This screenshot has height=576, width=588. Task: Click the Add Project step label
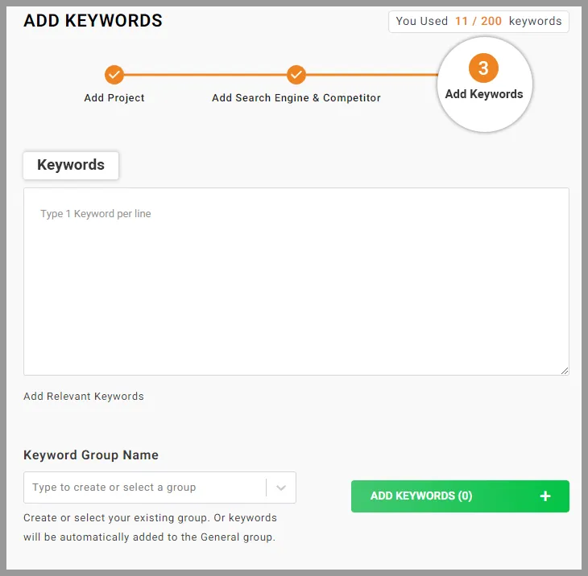click(114, 98)
